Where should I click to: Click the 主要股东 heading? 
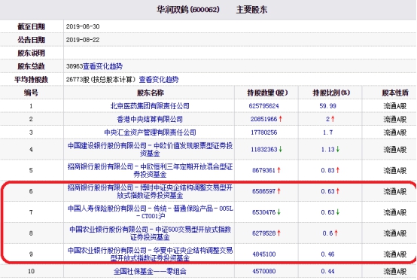[251, 10]
